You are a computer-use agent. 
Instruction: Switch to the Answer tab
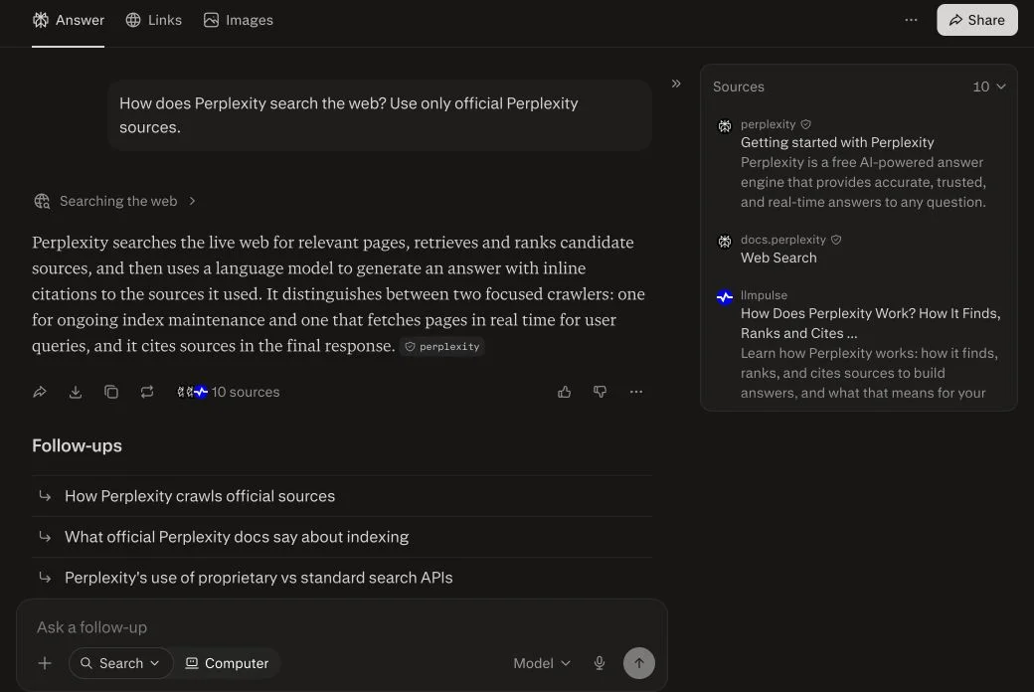[68, 21]
